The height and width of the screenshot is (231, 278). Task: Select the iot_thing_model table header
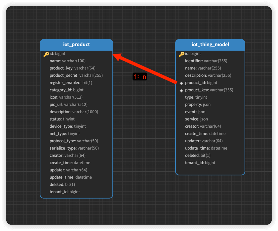210,45
